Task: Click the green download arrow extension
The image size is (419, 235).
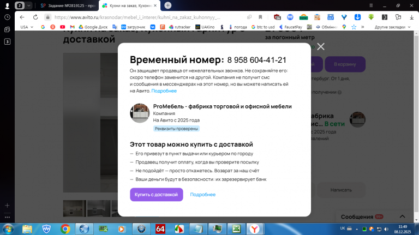Action: [371, 17]
